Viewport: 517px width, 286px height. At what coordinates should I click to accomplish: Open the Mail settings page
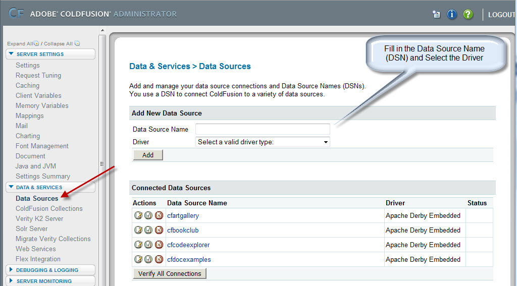click(x=21, y=126)
